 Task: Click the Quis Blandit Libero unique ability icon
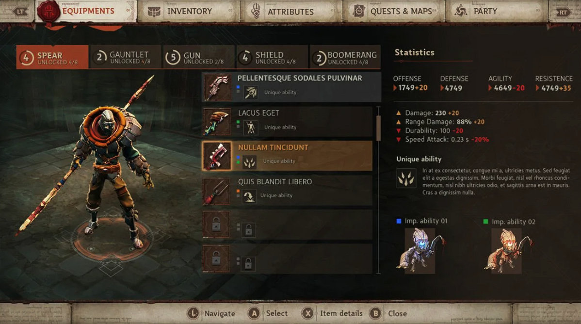pyautogui.click(x=249, y=196)
